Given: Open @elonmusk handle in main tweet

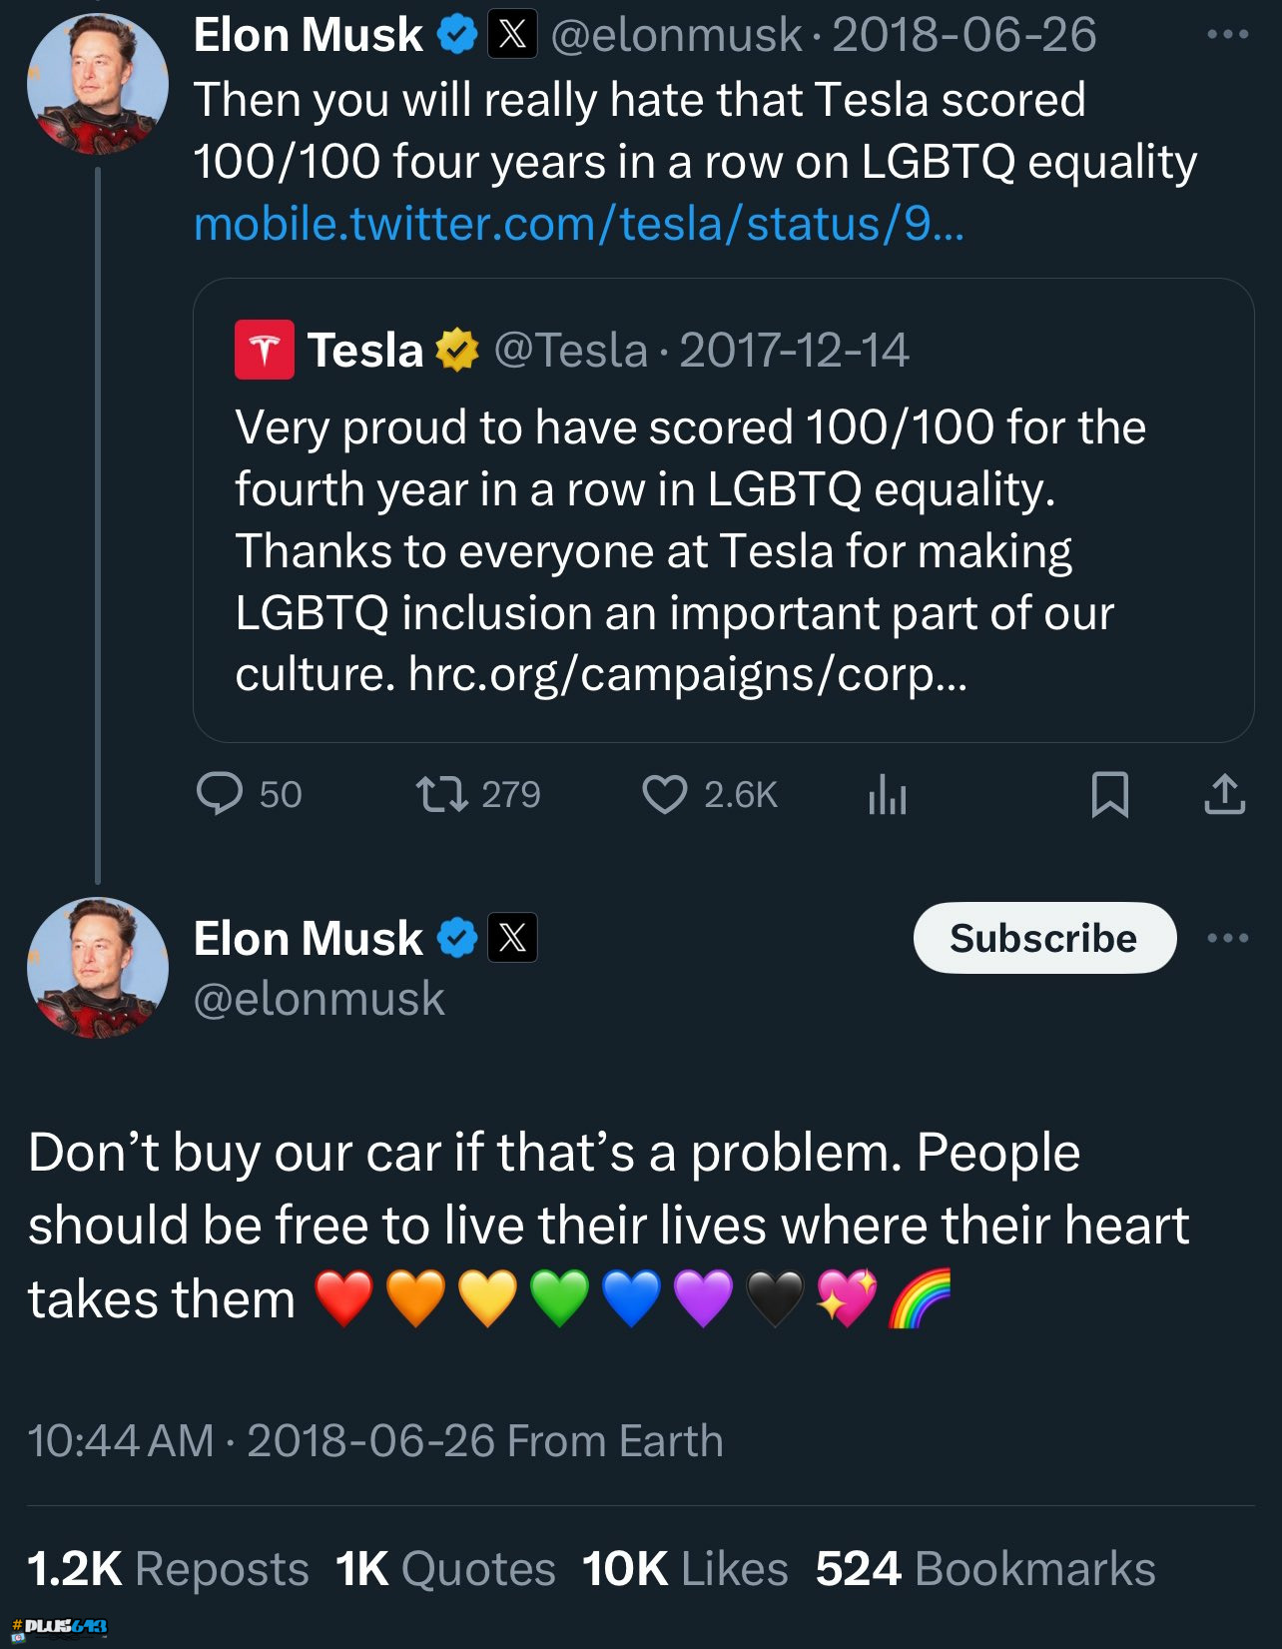Looking at the screenshot, I should point(320,1000).
